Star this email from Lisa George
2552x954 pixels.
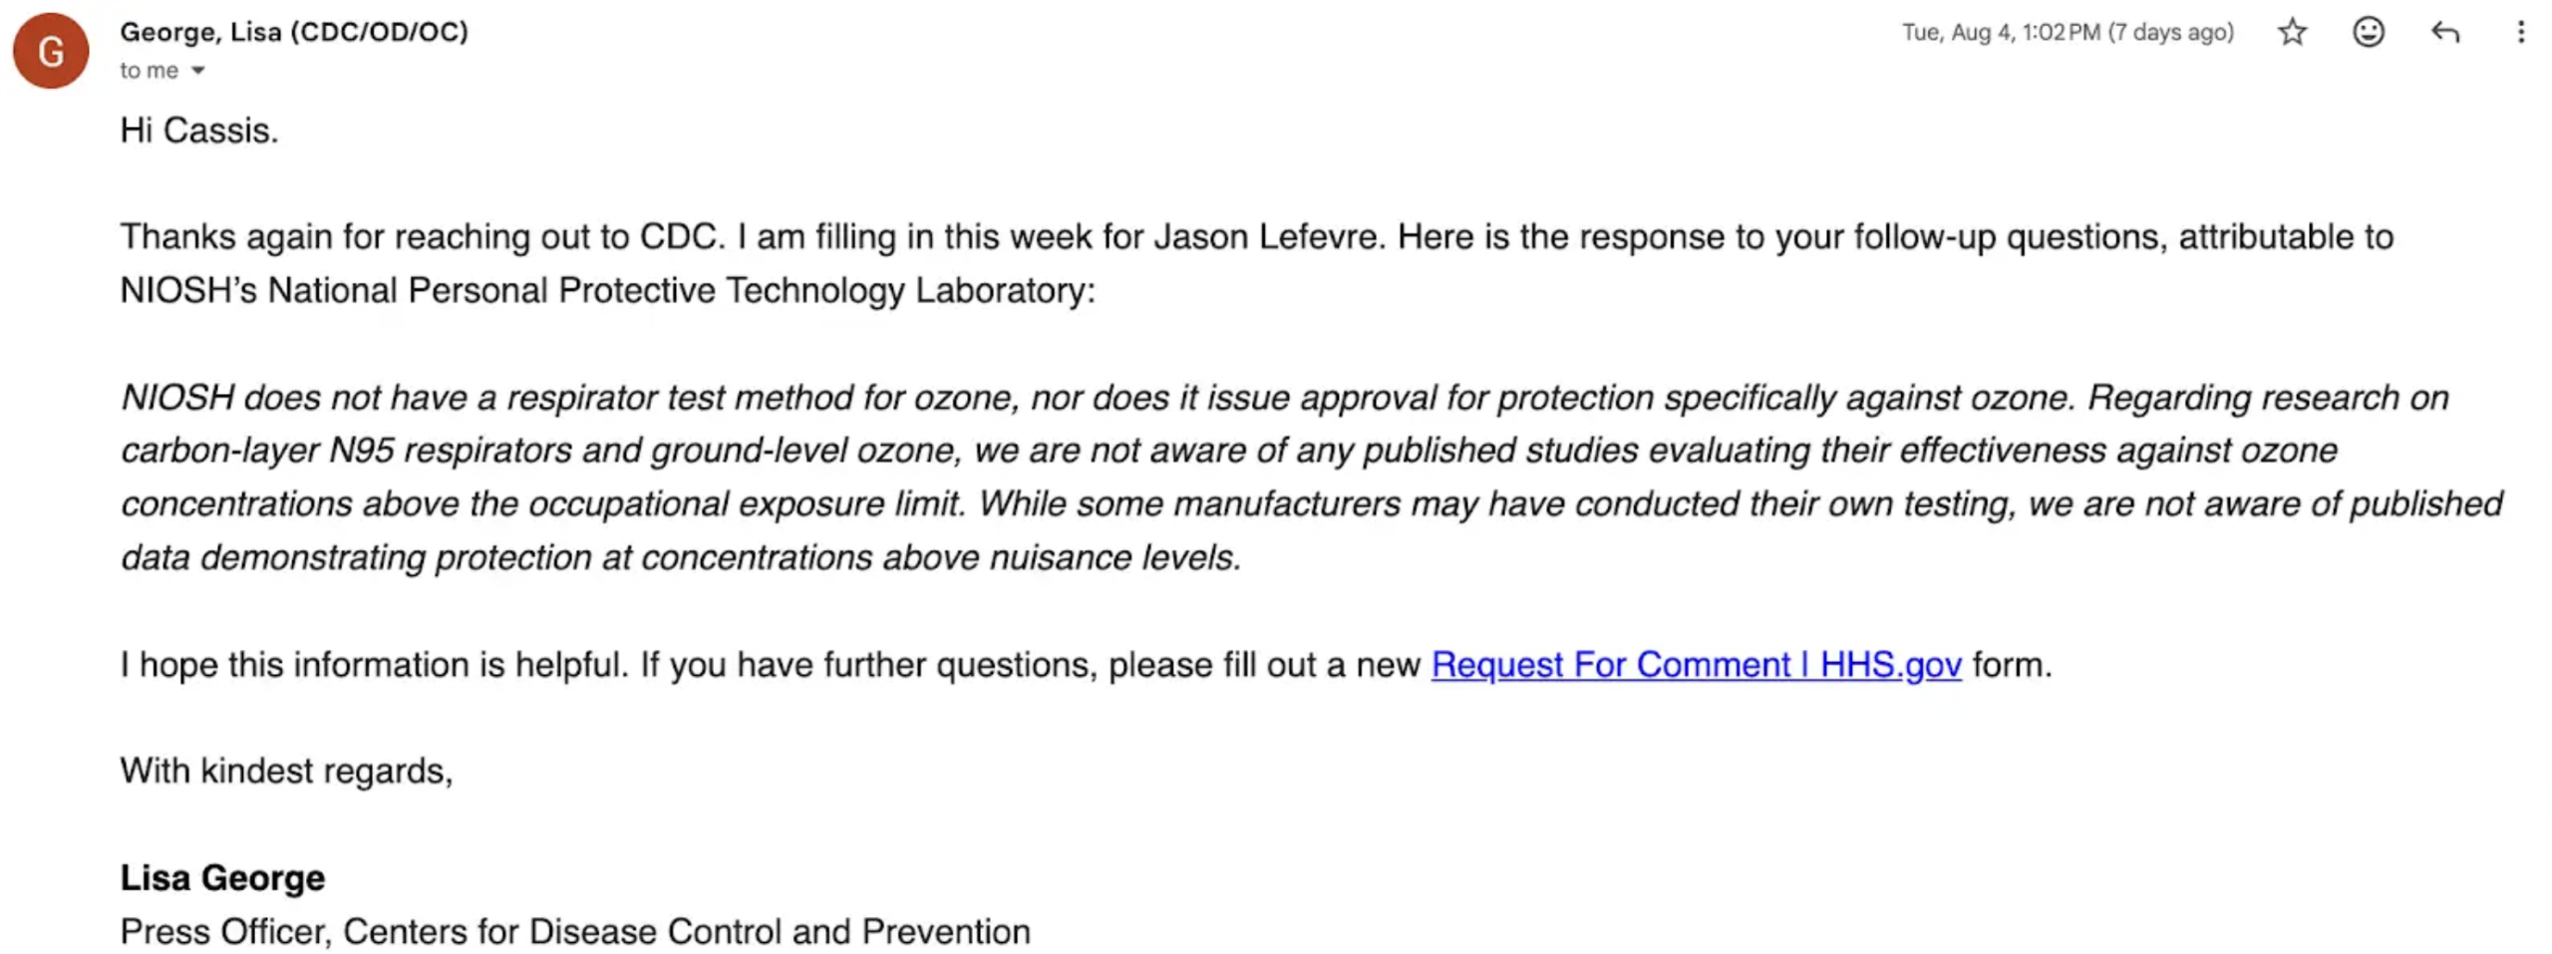[x=2292, y=32]
